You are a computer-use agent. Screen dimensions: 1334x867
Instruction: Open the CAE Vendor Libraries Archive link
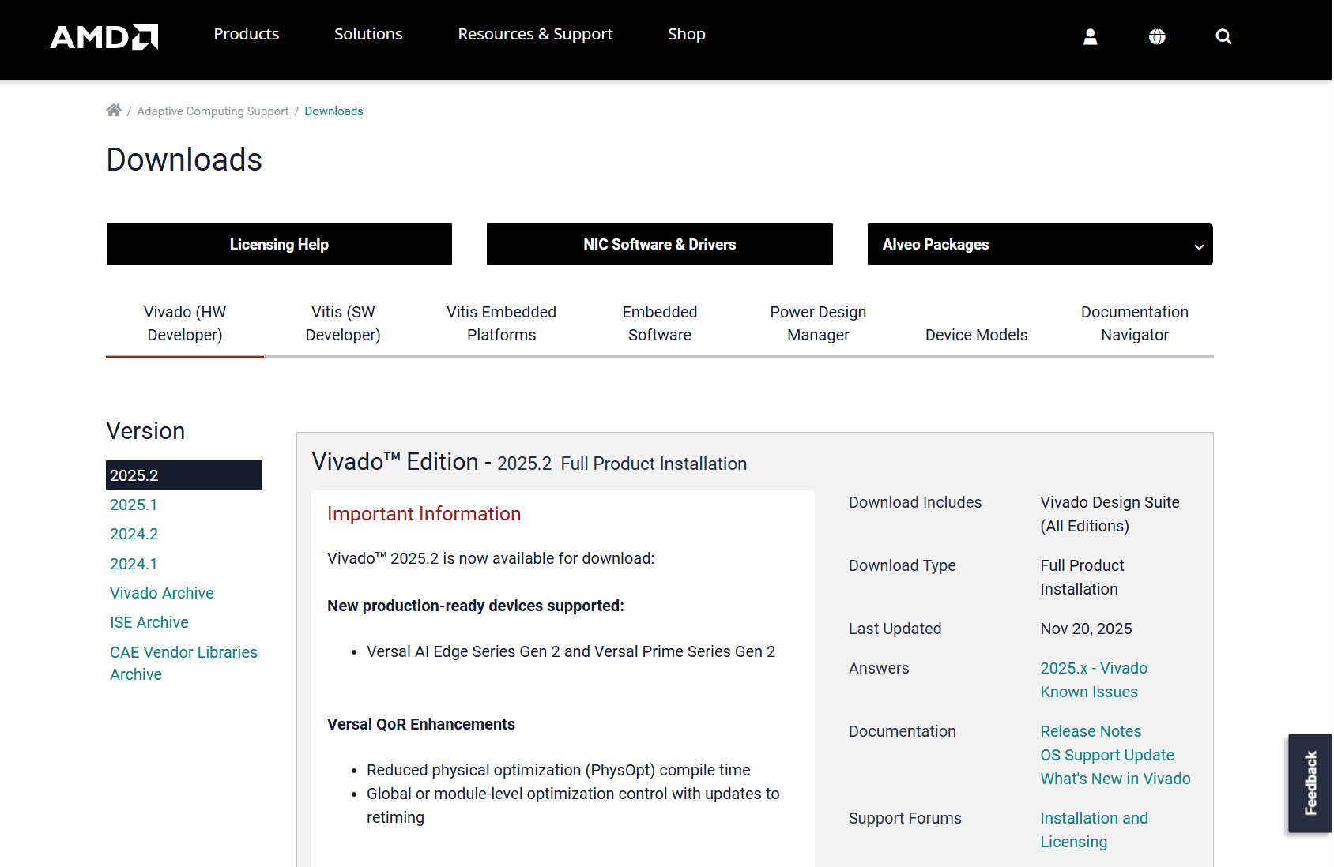pyautogui.click(x=183, y=663)
